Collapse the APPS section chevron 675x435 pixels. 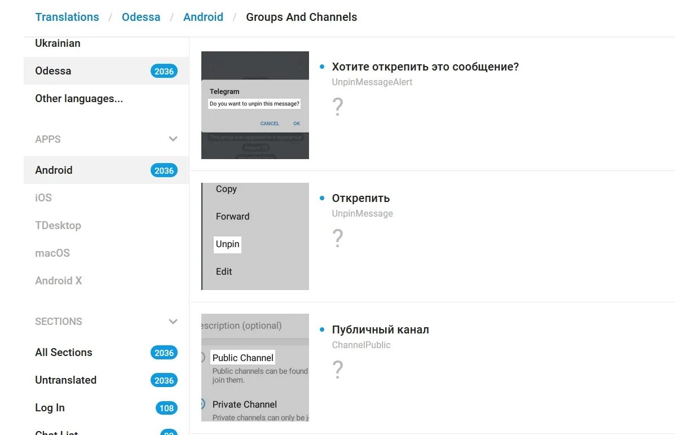point(173,139)
